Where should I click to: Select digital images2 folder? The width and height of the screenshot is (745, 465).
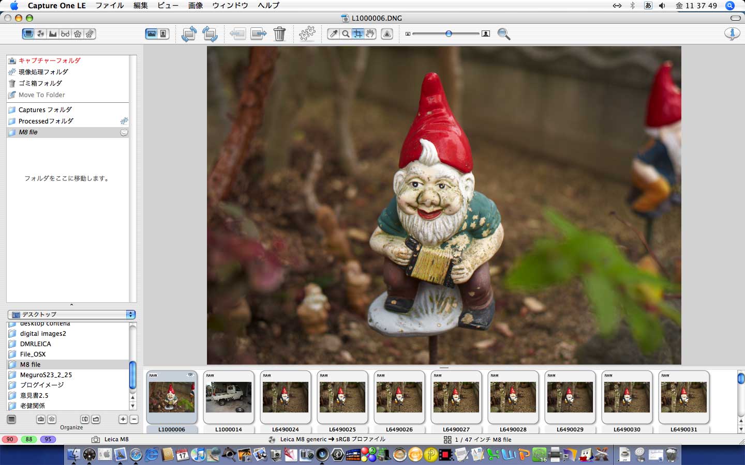pos(68,334)
